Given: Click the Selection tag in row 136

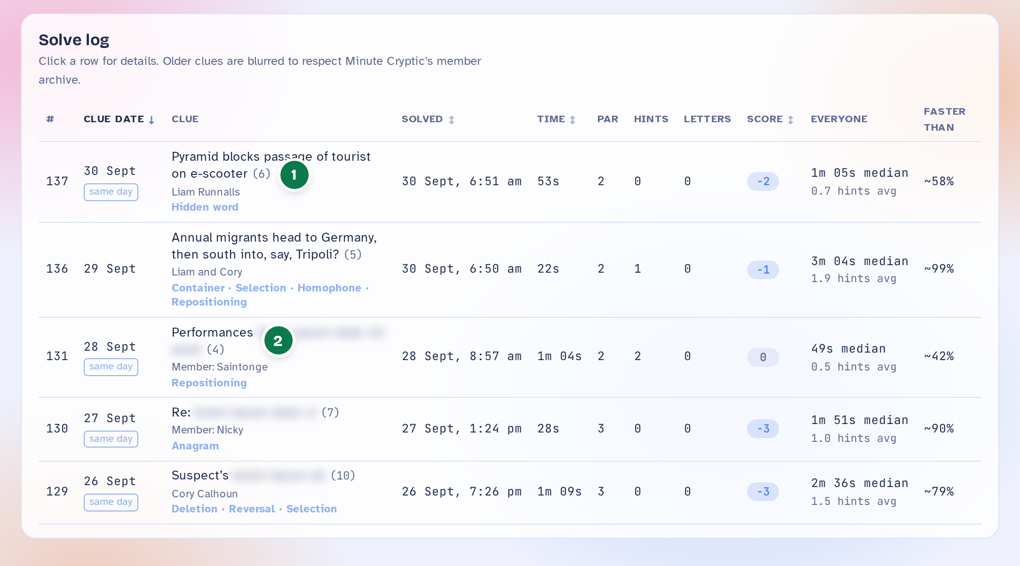Looking at the screenshot, I should tap(261, 288).
